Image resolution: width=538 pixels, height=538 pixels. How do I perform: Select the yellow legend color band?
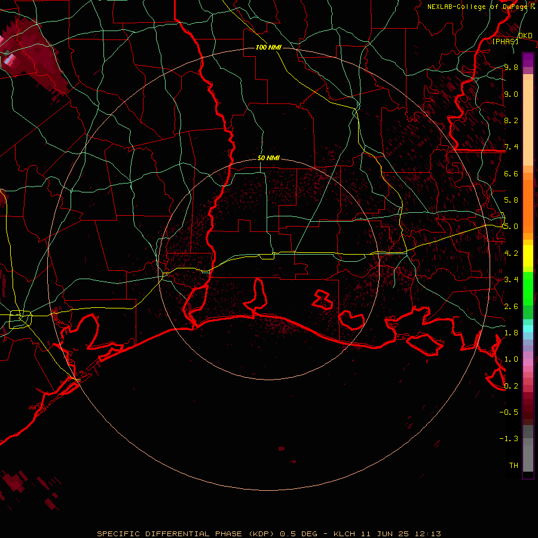click(x=528, y=256)
